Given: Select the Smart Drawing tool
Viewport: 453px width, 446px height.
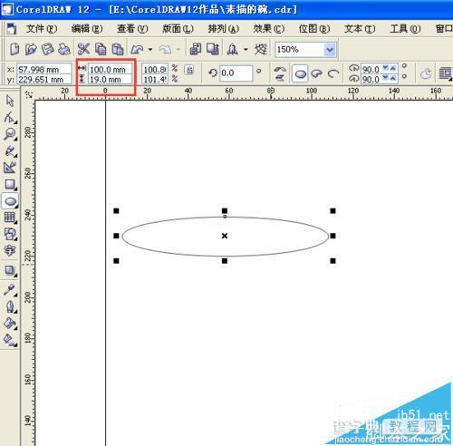Looking at the screenshot, I should [10, 167].
